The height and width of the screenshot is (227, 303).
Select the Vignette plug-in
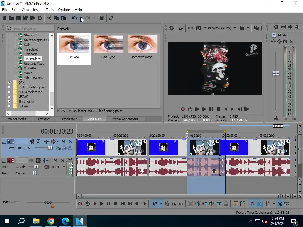click(x=30, y=68)
